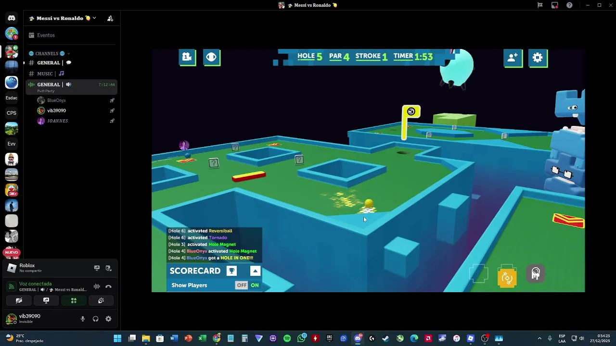Disconnect from voice with the hang-up icon

(108, 286)
